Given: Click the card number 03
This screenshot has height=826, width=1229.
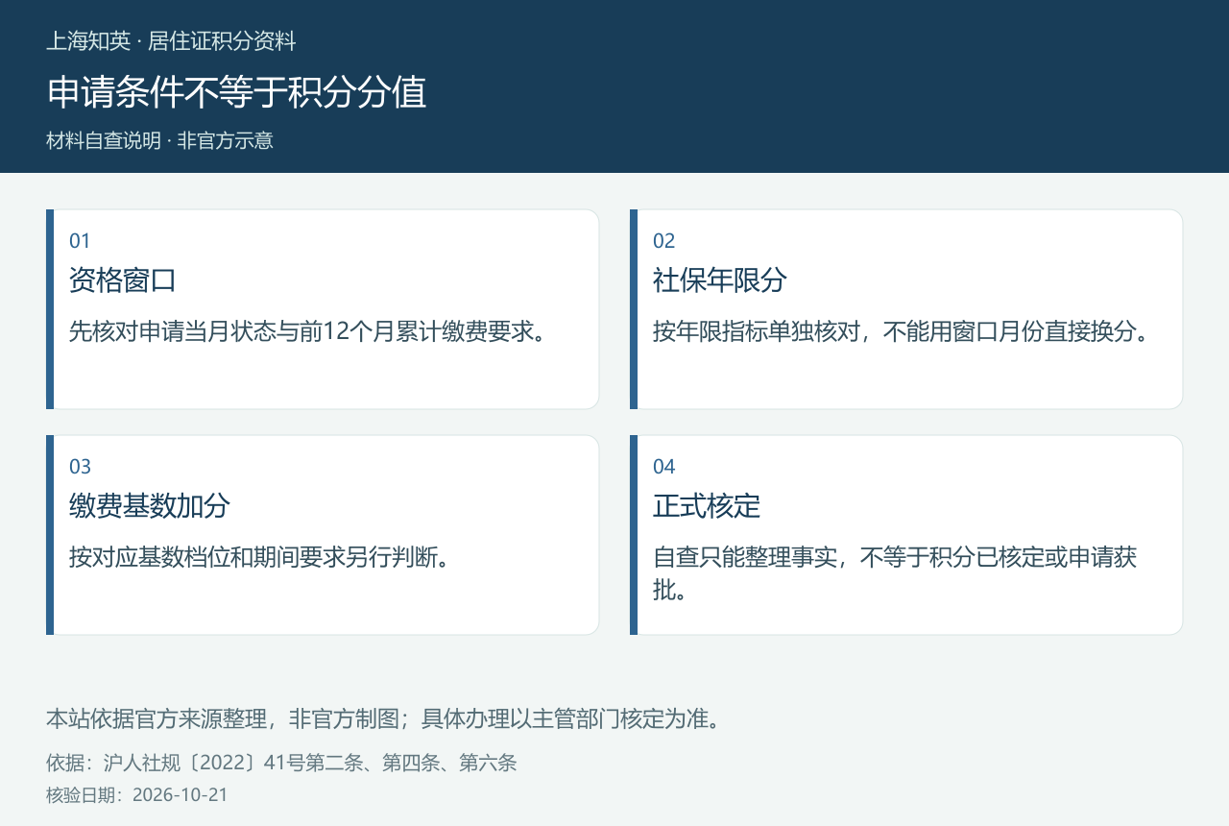Looking at the screenshot, I should (x=80, y=467).
